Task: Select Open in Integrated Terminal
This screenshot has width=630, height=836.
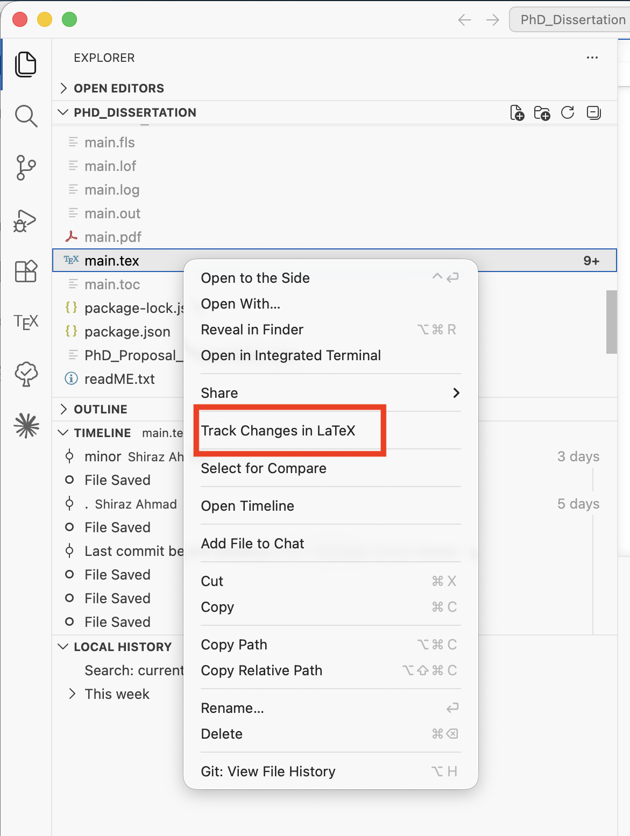Action: [330, 355]
